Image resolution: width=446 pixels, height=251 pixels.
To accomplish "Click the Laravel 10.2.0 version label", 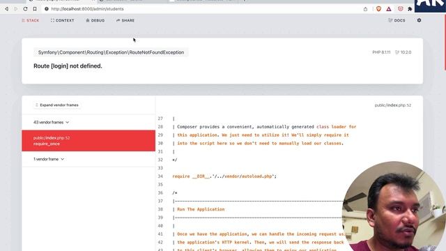I will click(403, 52).
